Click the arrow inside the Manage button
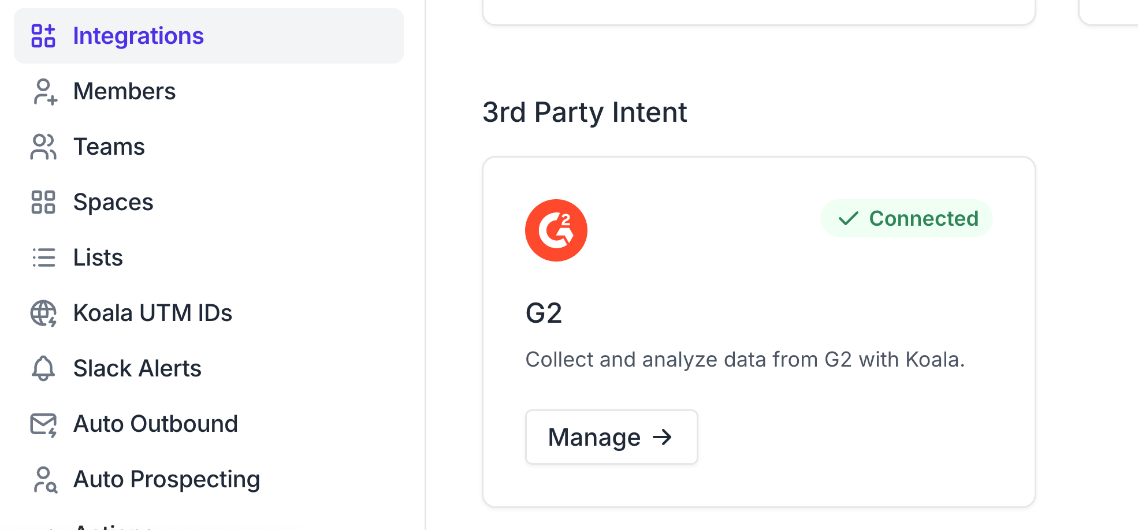 [x=662, y=437]
